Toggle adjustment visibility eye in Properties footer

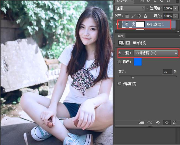[x=166, y=123]
